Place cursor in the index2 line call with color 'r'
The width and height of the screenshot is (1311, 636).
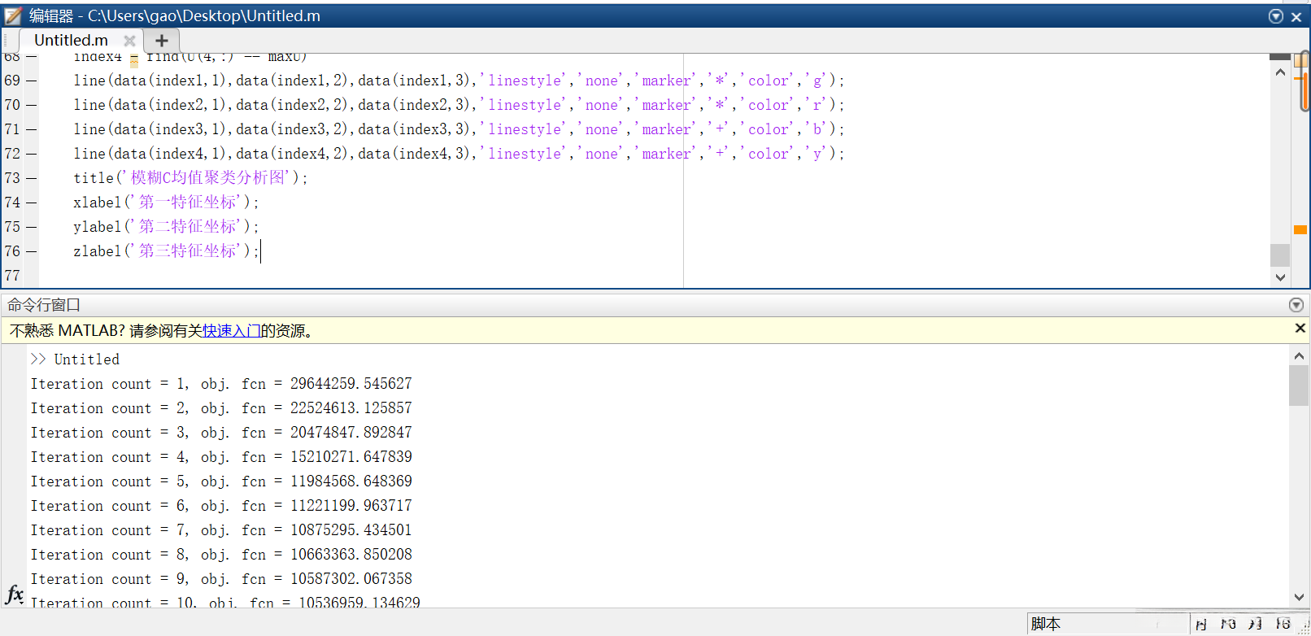[459, 105]
